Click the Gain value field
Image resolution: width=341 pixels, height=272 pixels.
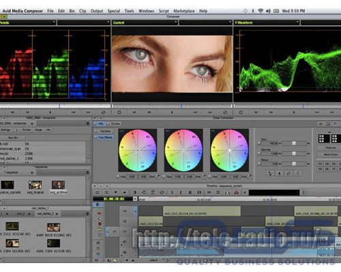[x=270, y=143]
